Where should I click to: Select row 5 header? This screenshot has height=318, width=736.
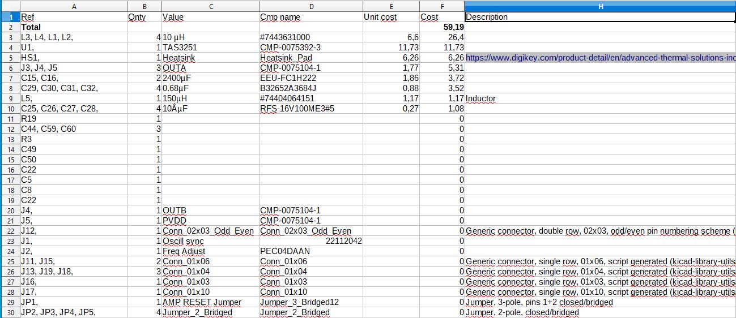[x=10, y=58]
